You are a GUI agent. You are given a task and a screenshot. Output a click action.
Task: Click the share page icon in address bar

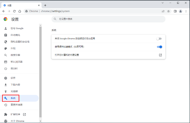(163, 11)
